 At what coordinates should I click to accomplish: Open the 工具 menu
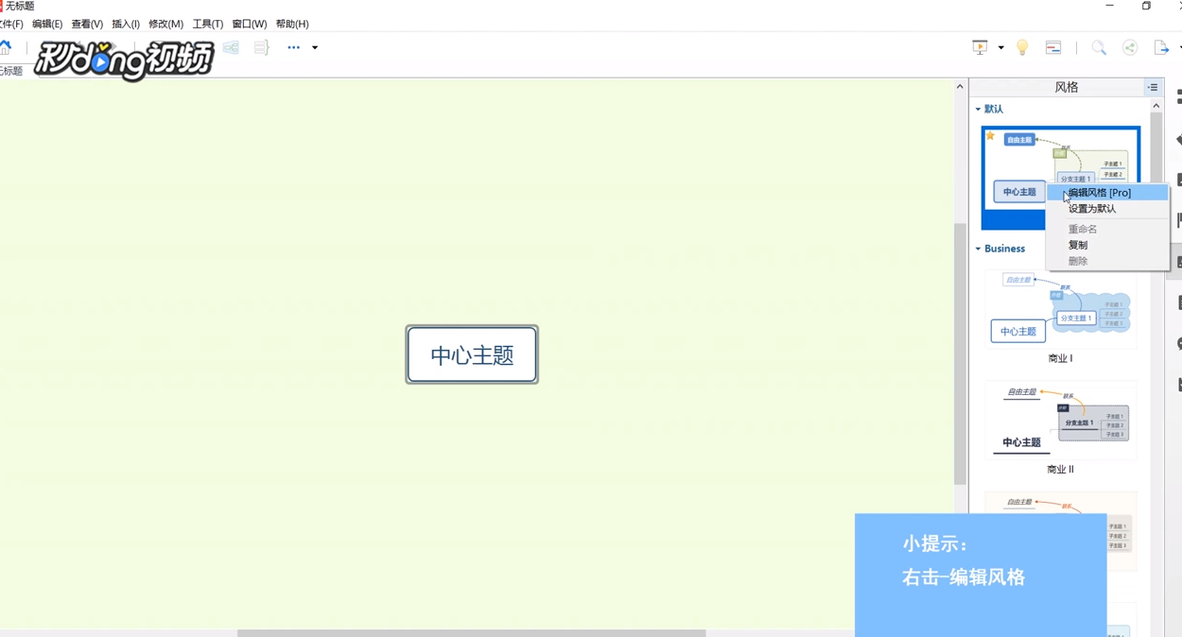pos(207,24)
